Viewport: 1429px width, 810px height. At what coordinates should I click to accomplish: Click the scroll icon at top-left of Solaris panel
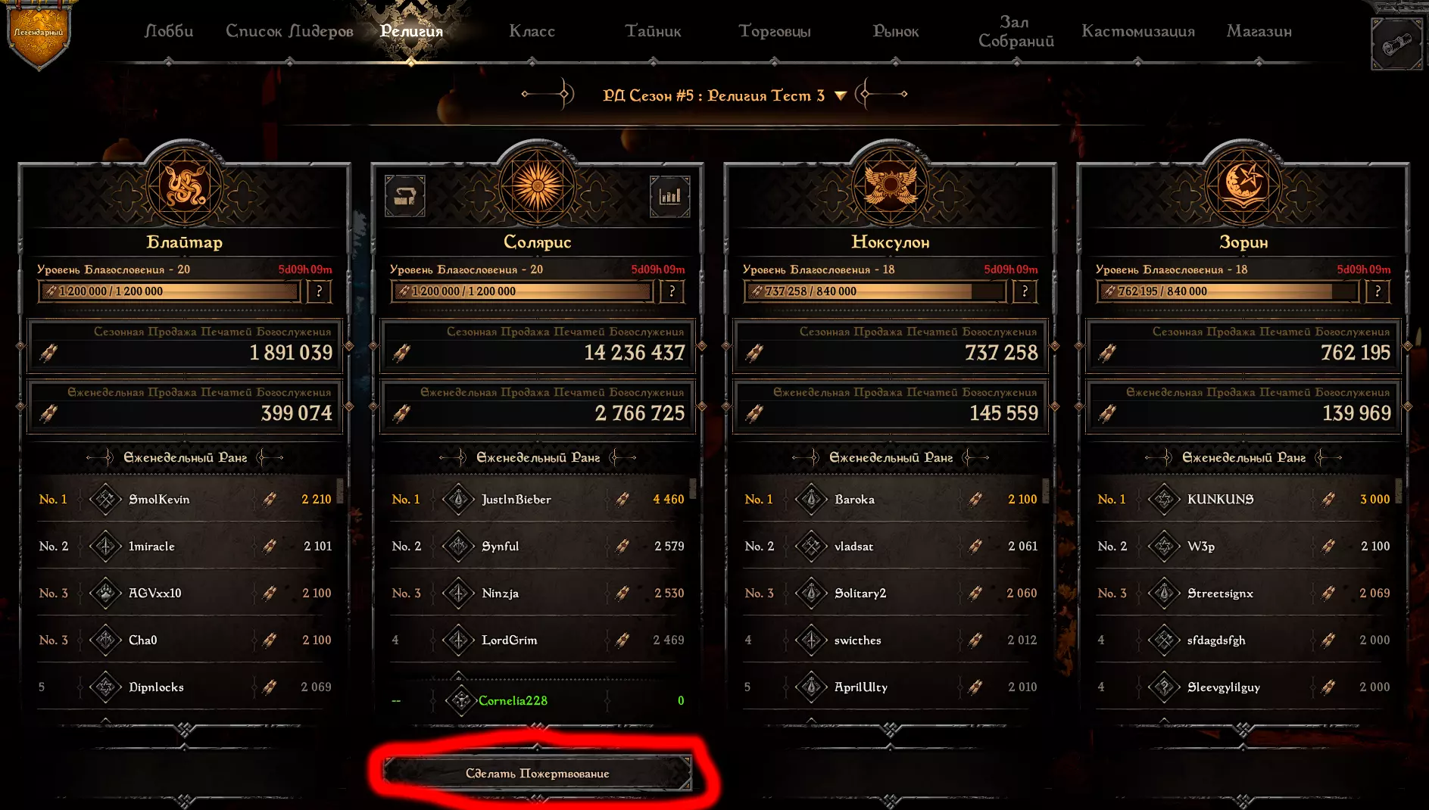pos(405,197)
